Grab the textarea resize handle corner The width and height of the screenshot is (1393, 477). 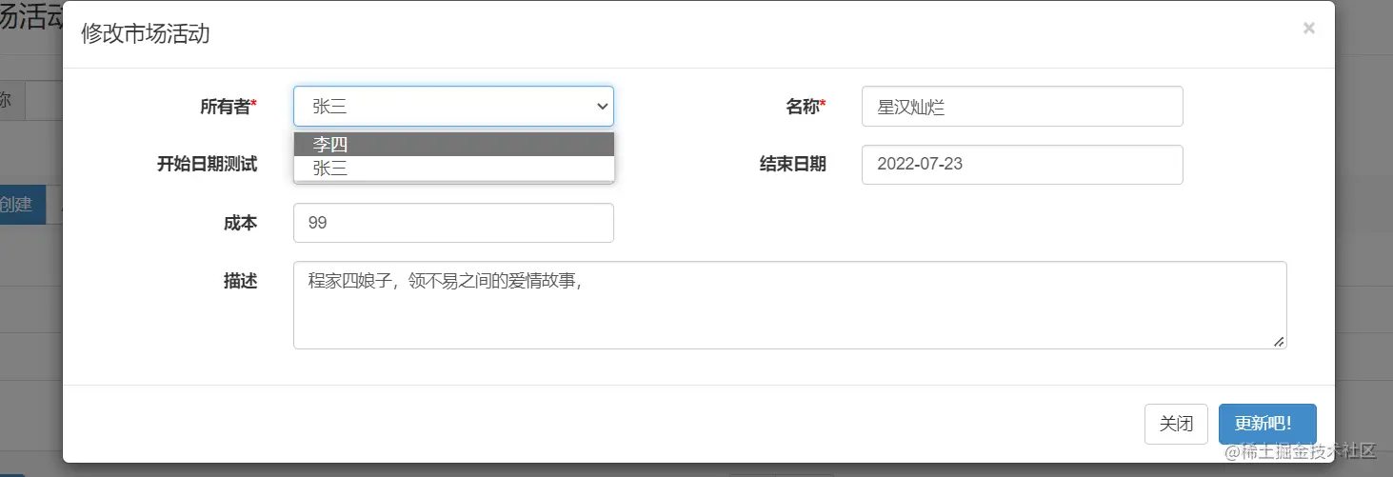click(1279, 341)
